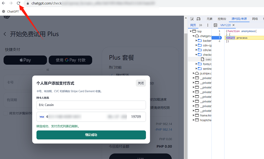Toggle the breakpoint on line 3
This screenshot has height=159, width=264.
click(217, 38)
